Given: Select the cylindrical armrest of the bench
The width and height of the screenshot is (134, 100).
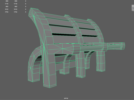Looking at the screenshot, I should (102, 47).
